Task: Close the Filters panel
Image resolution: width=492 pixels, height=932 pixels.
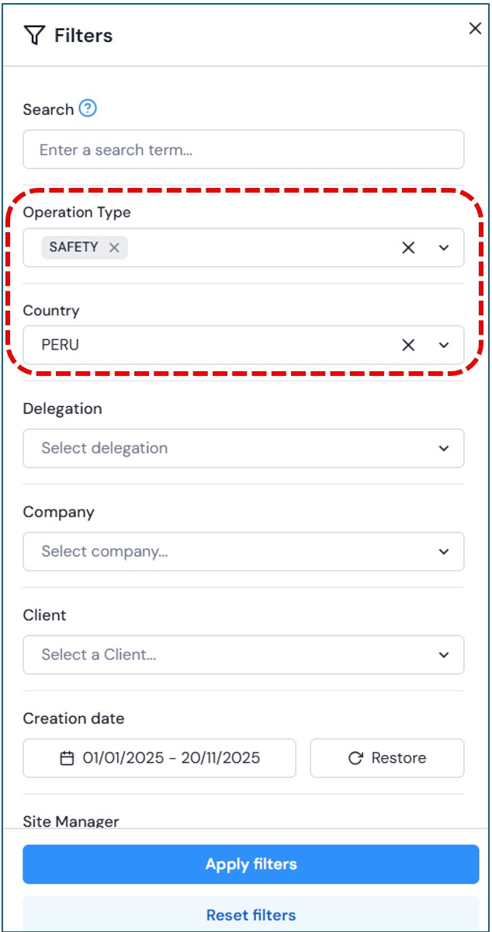Action: [x=475, y=29]
